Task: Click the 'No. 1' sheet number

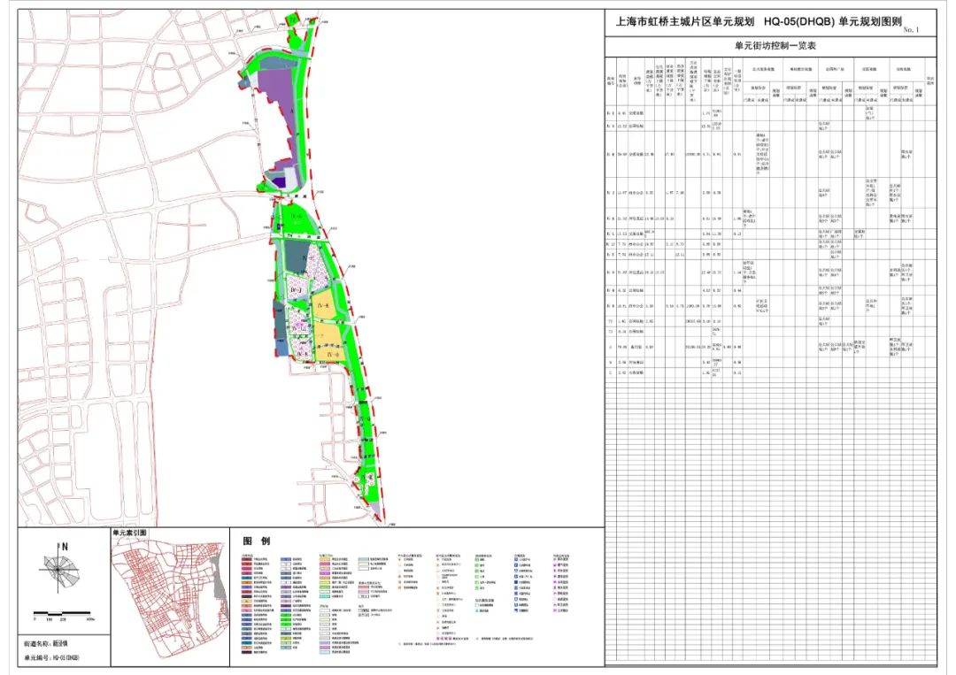Action: coord(910,29)
